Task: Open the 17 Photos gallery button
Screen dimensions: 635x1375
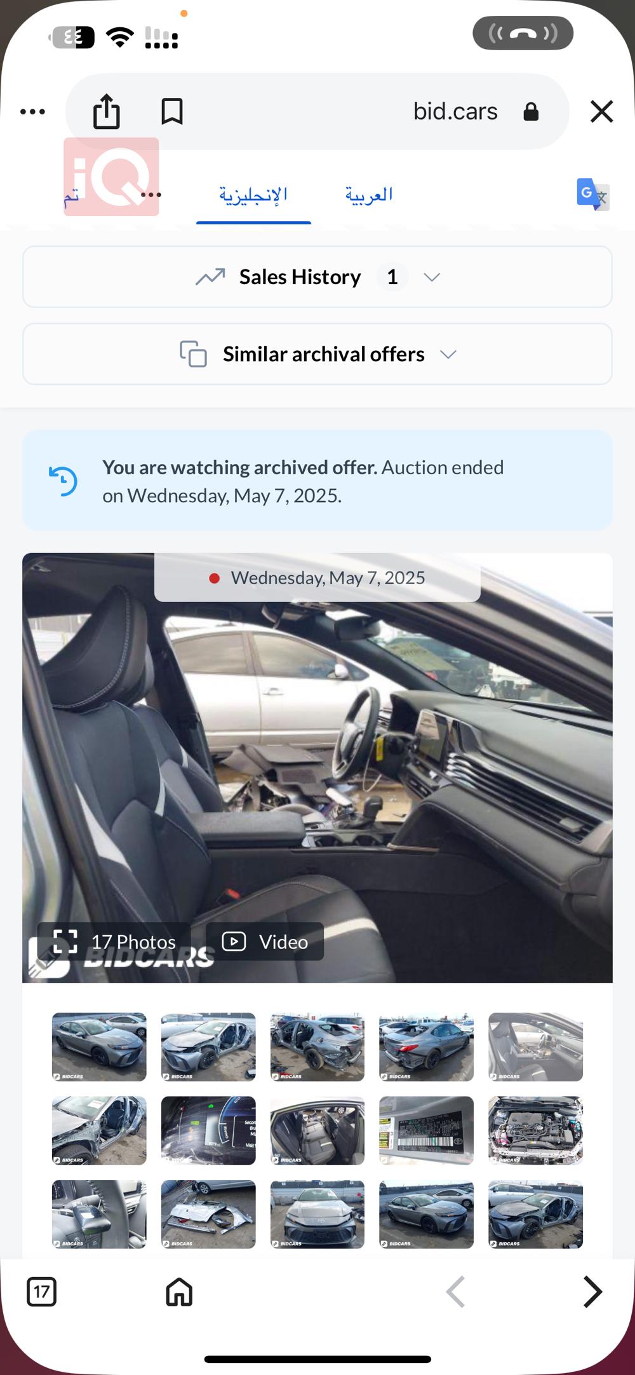Action: [114, 941]
